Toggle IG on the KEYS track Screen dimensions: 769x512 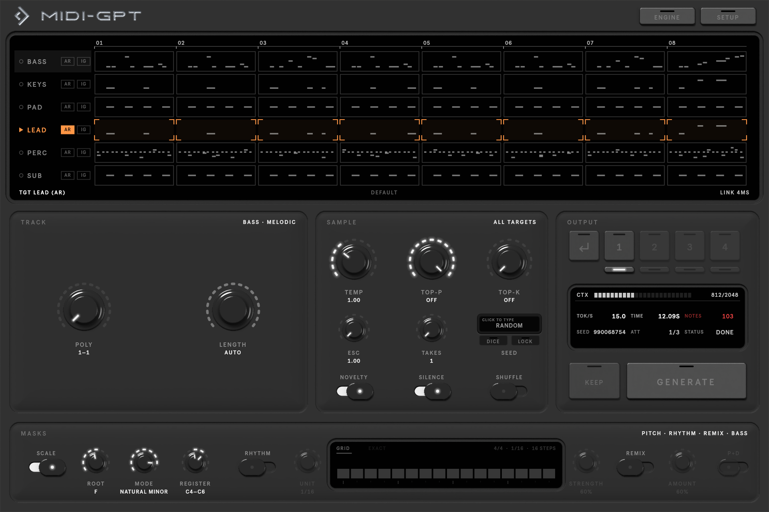click(x=83, y=84)
